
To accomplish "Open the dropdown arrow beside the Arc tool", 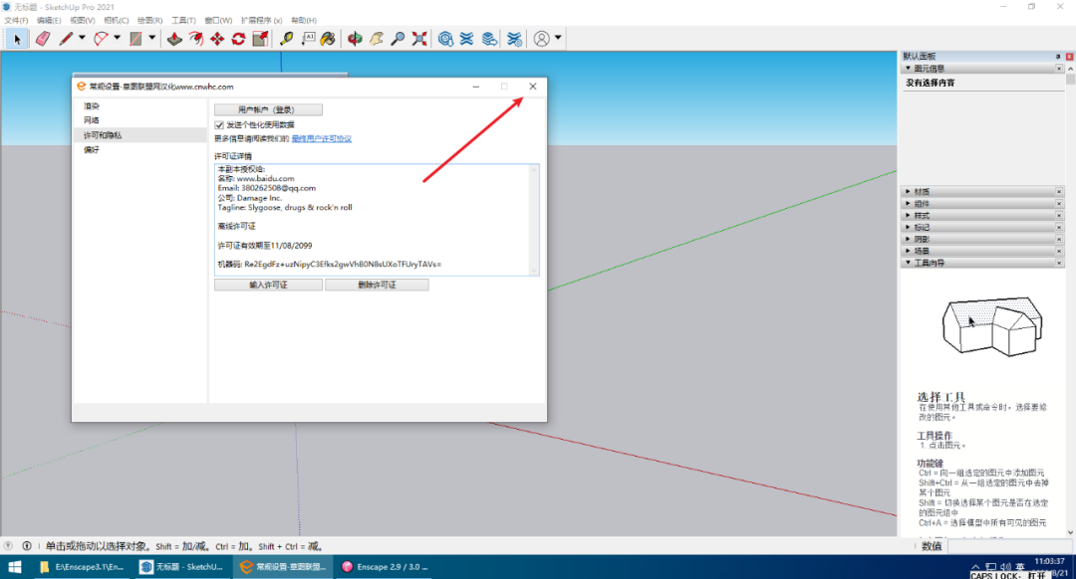I will coord(117,39).
